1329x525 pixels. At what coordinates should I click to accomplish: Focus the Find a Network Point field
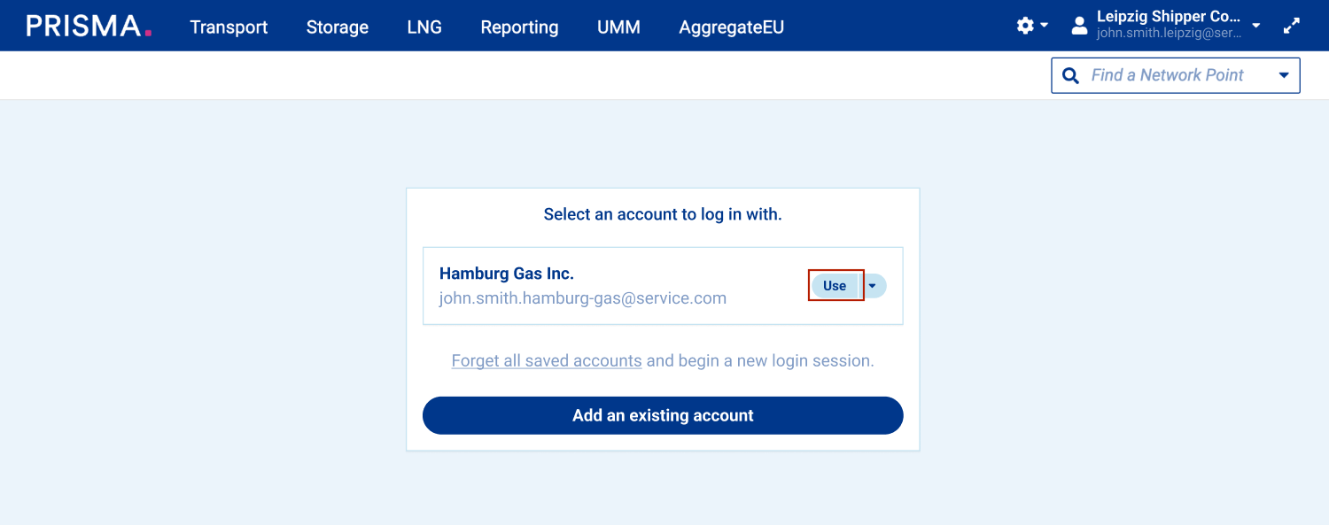point(1167,76)
